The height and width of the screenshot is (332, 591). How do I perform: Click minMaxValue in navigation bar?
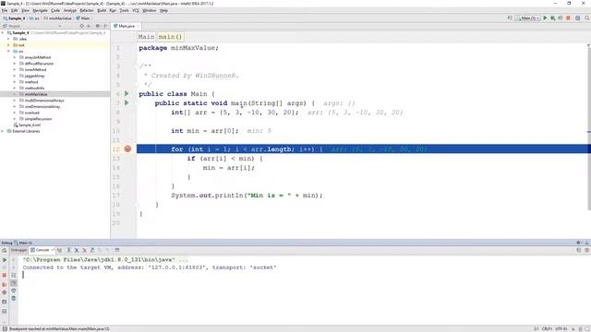click(x=57, y=18)
